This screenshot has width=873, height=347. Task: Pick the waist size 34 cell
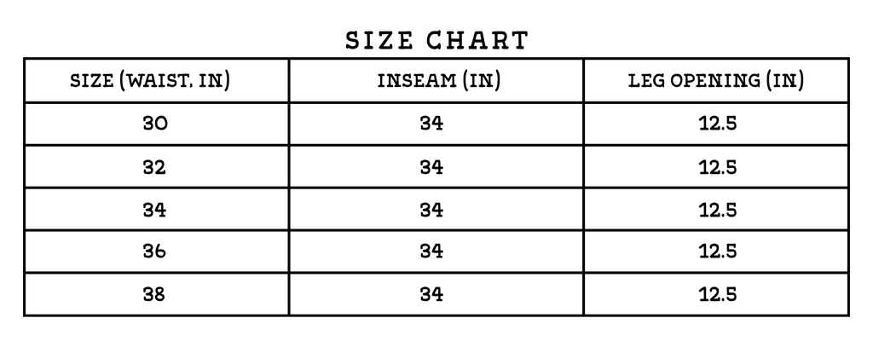(156, 210)
